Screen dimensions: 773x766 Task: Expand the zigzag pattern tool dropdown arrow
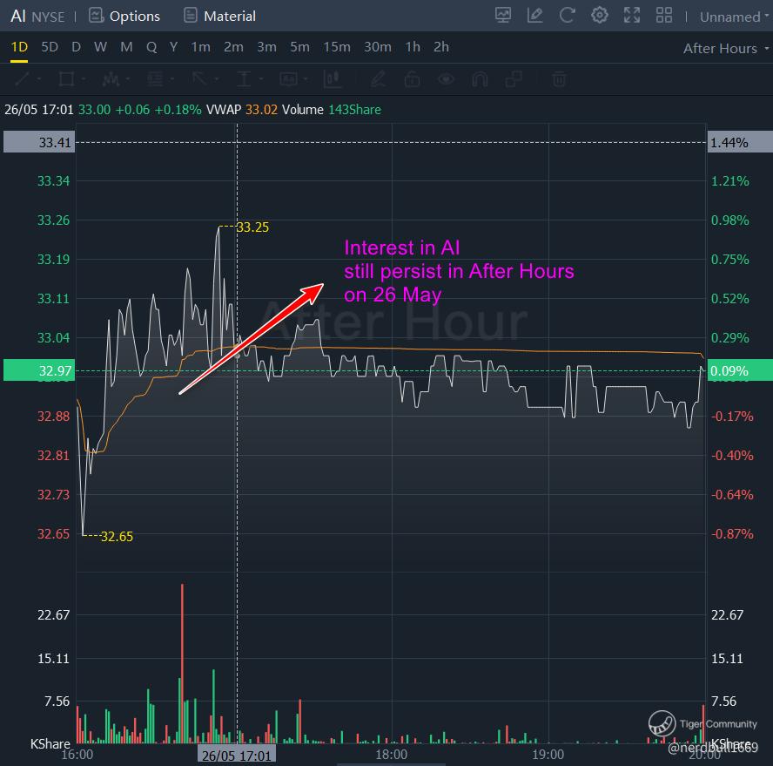(x=128, y=79)
